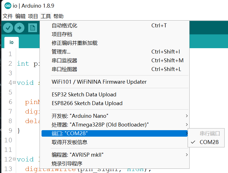Click 烧录引导程序 to burn bootloader
This screenshot has width=228, height=173.
[x=67, y=163]
